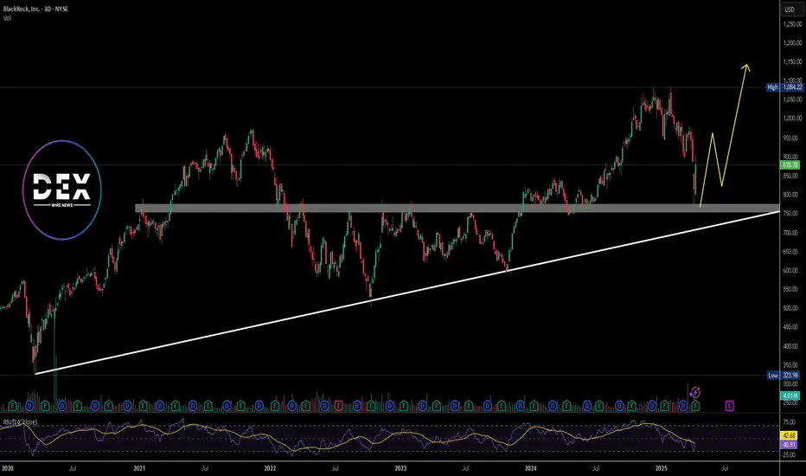This screenshot has height=476, width=806.
Task: Click the lightning bolt news flash icon
Action: tap(695, 393)
